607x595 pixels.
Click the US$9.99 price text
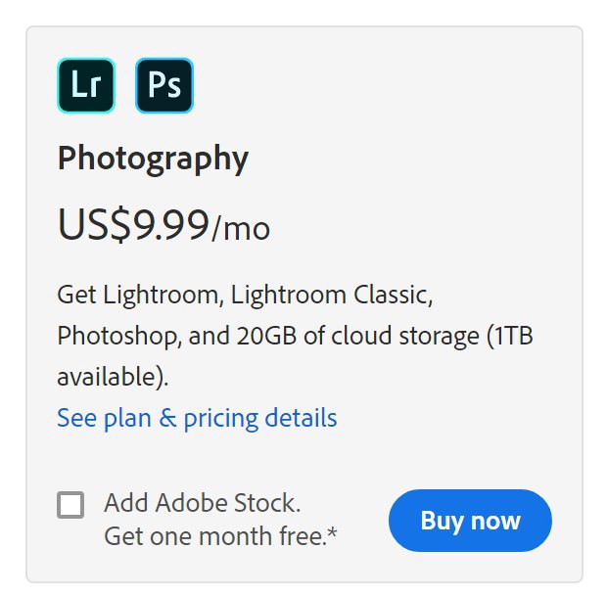tap(133, 225)
